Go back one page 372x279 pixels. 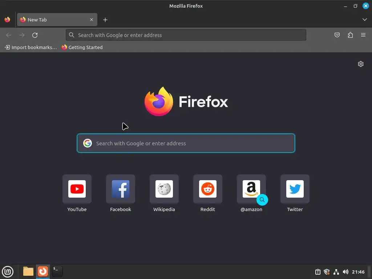pos(9,35)
